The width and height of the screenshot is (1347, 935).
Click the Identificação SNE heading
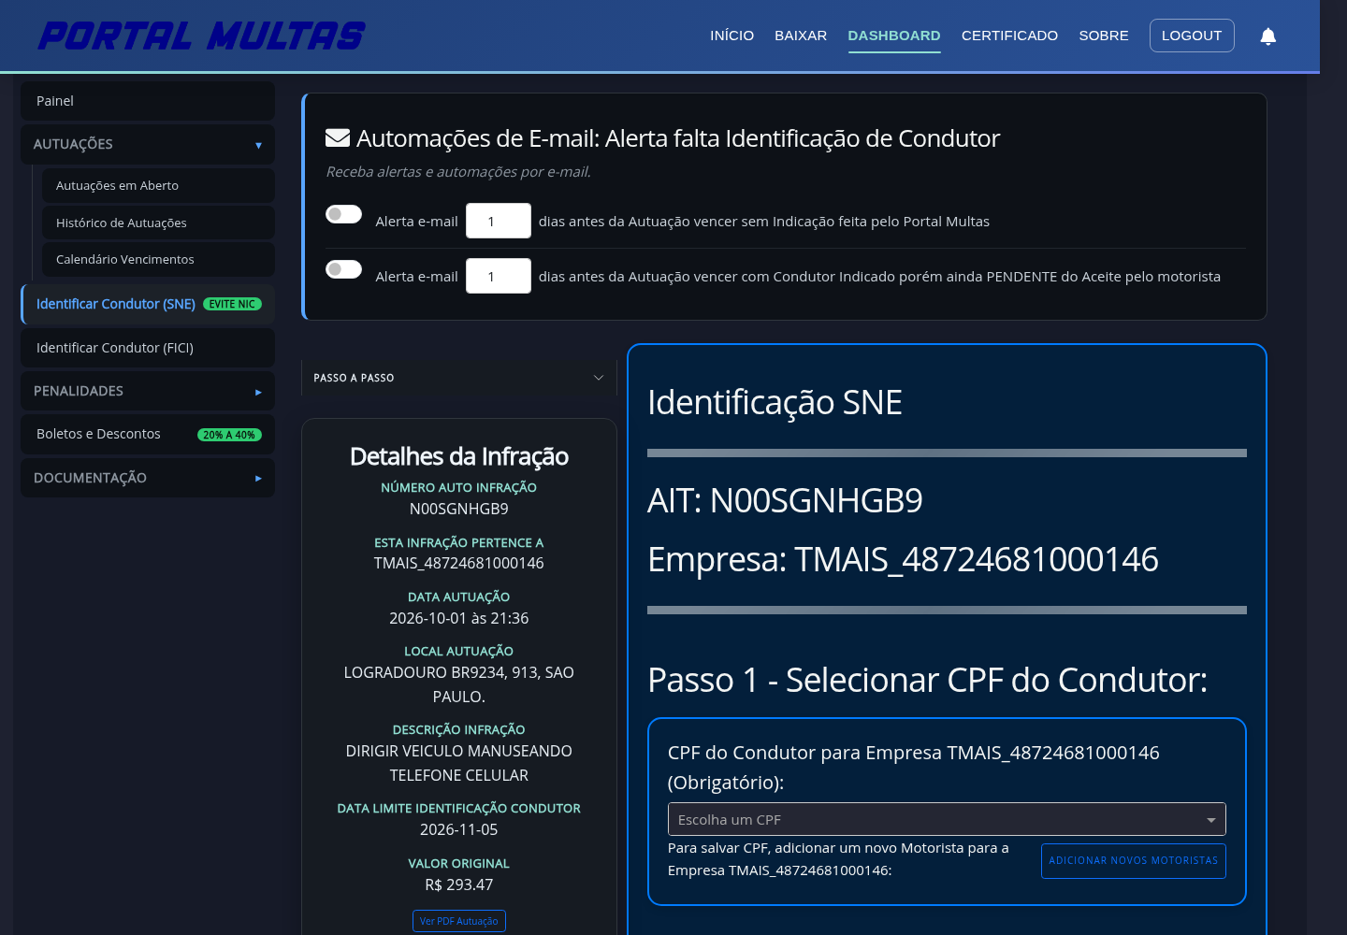pos(775,403)
